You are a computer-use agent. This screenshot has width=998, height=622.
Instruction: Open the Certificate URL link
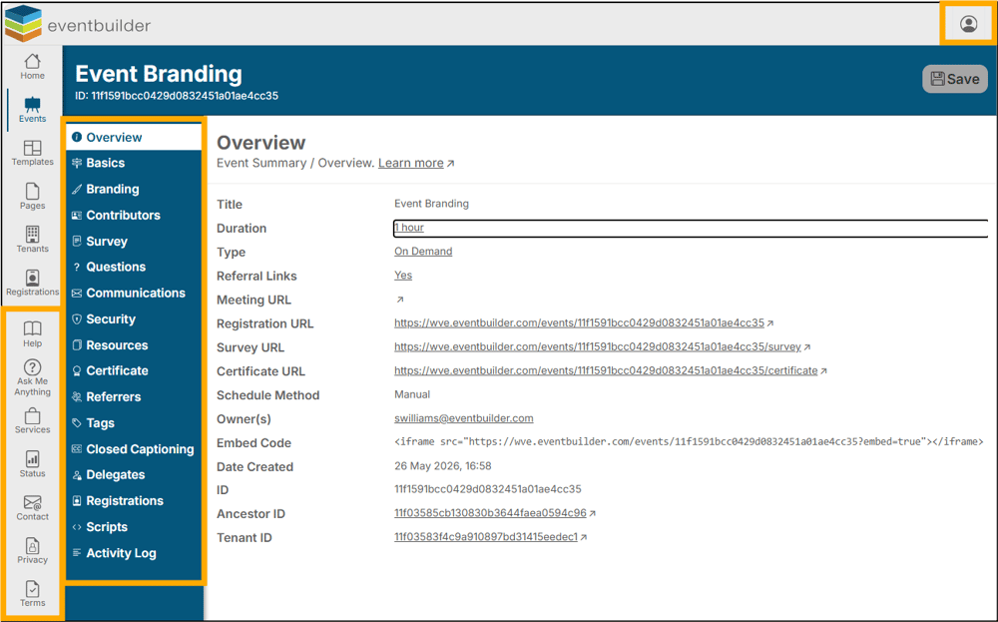tap(606, 370)
